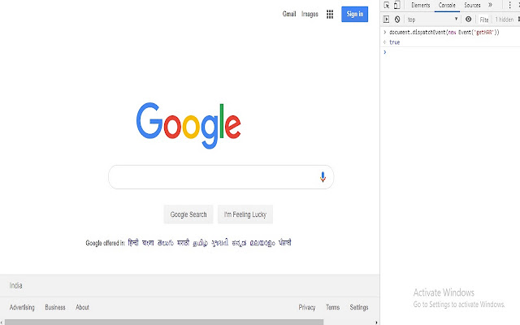
Task: Show the console sidebar icon
Action: [387, 19]
